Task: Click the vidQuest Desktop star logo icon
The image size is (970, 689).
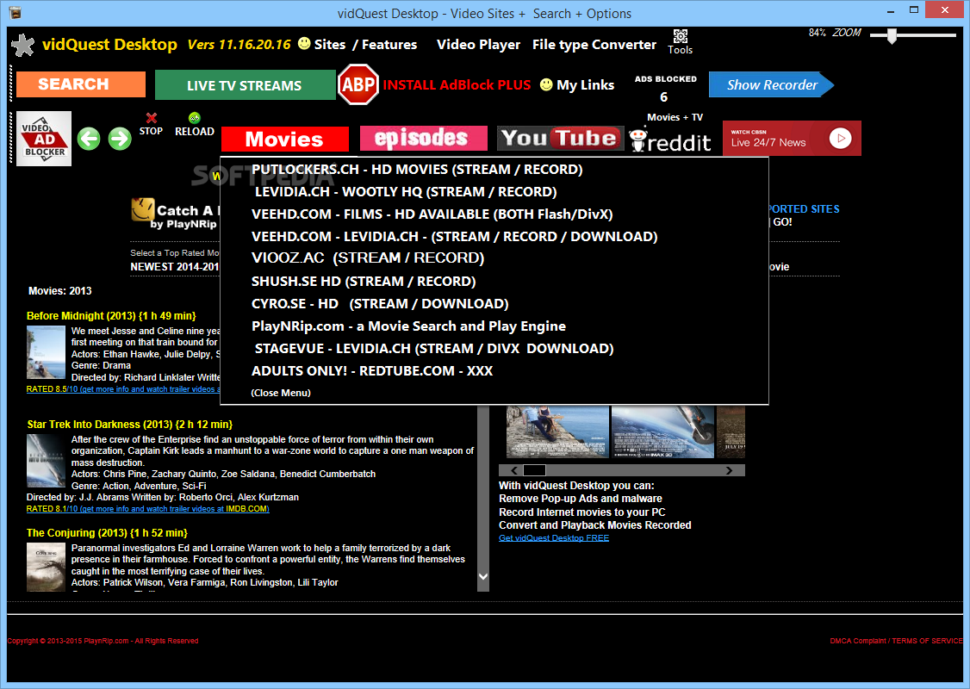Action: tap(23, 45)
